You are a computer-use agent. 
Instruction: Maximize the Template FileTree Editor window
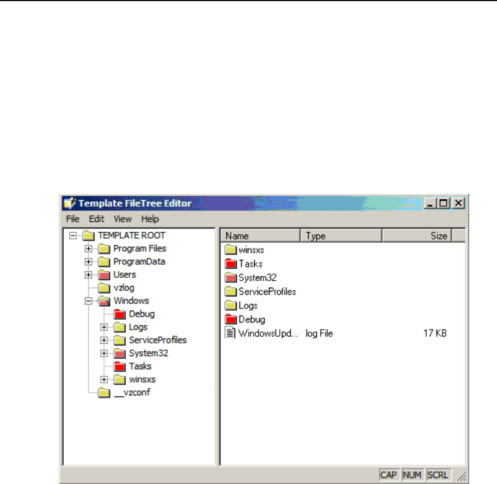click(x=444, y=203)
